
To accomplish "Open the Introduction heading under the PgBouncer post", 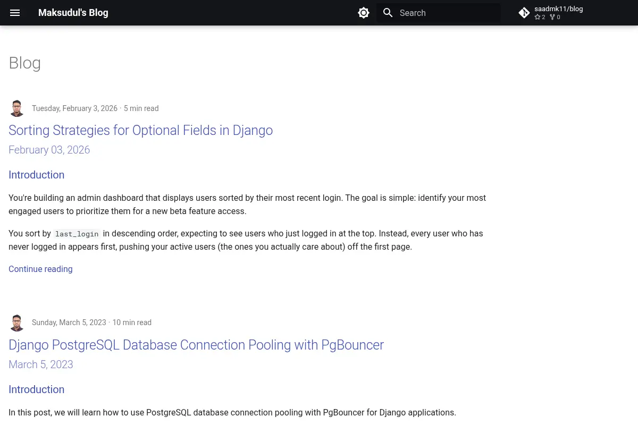I will (36, 389).
